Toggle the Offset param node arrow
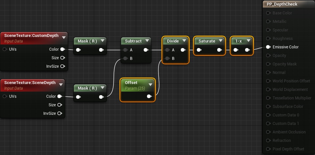315x155 pixels. 150,84
